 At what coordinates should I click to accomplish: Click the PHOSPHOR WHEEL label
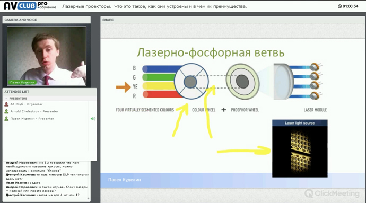(245, 110)
